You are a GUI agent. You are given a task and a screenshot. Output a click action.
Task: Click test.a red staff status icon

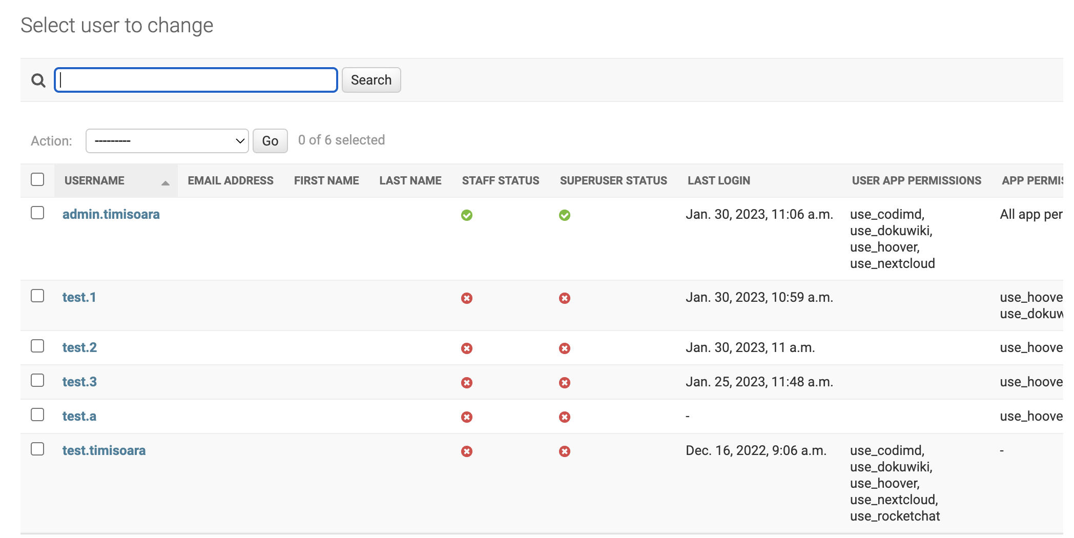(466, 417)
